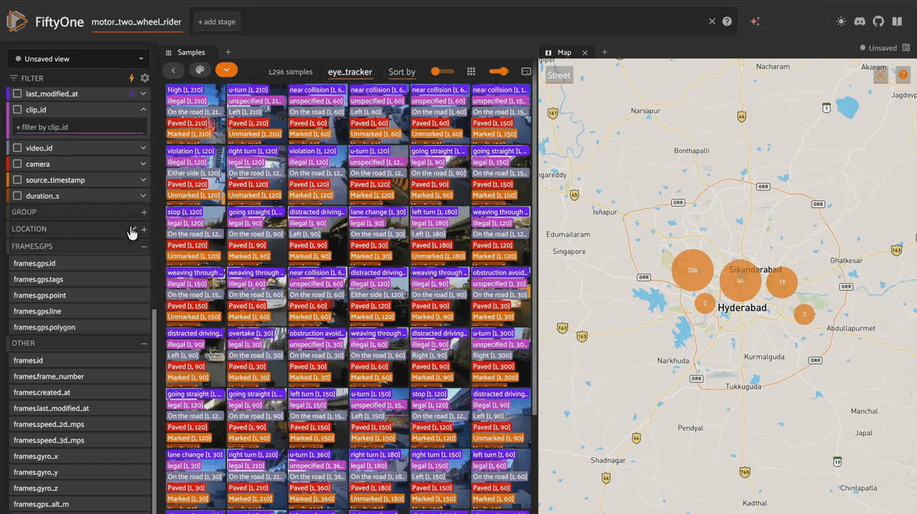This screenshot has height=514, width=917.
Task: Add a new panel next to Samples tab
Action: (x=228, y=52)
